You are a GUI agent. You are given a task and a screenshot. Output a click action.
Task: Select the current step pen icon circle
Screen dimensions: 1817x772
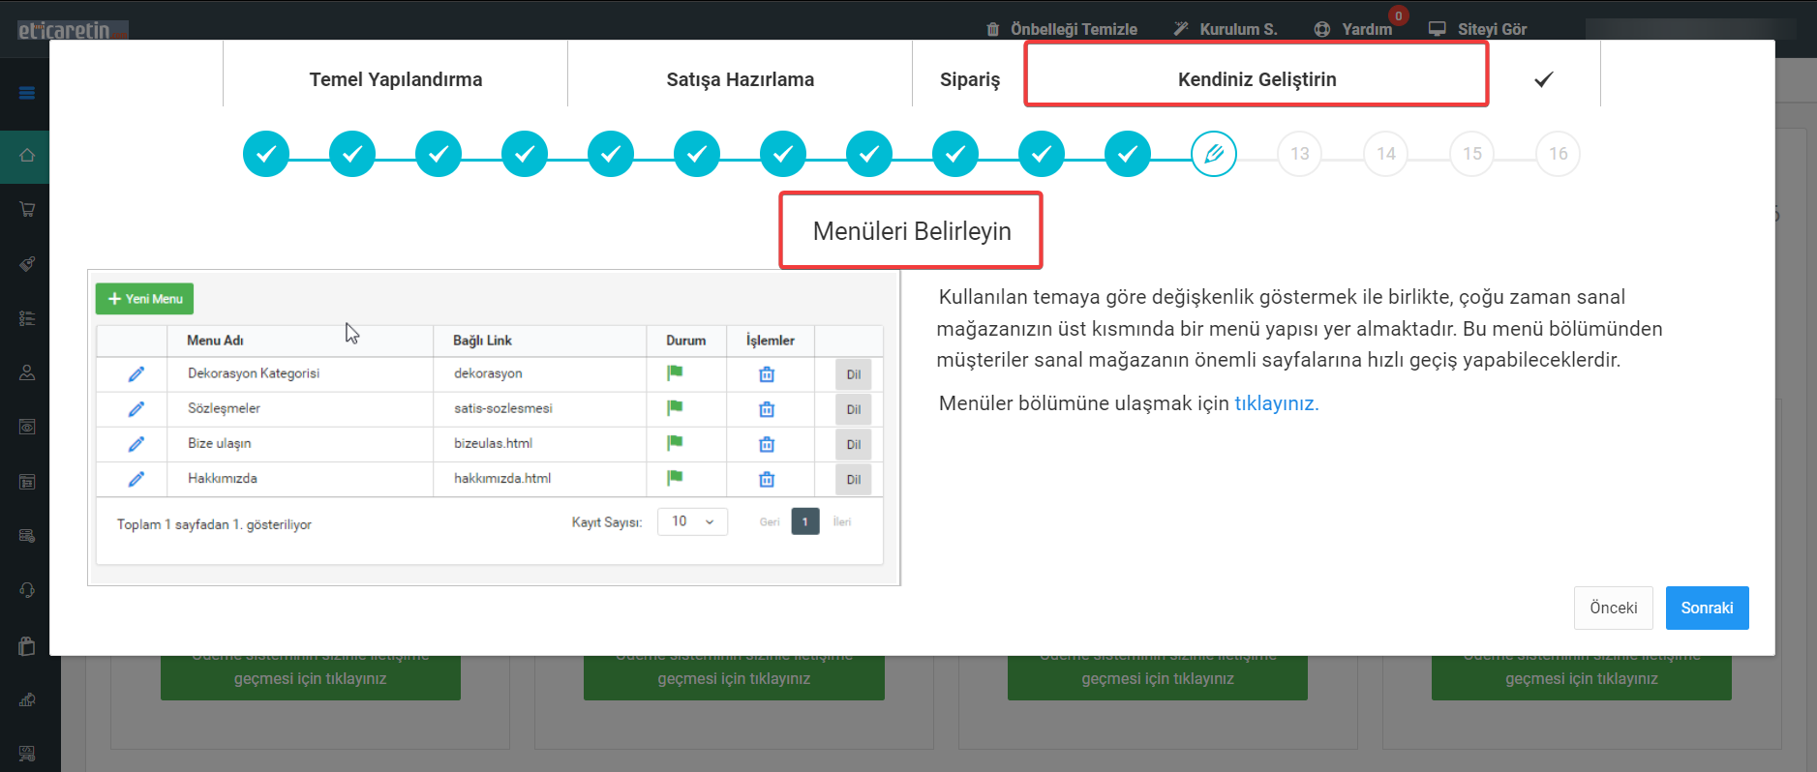pos(1214,154)
